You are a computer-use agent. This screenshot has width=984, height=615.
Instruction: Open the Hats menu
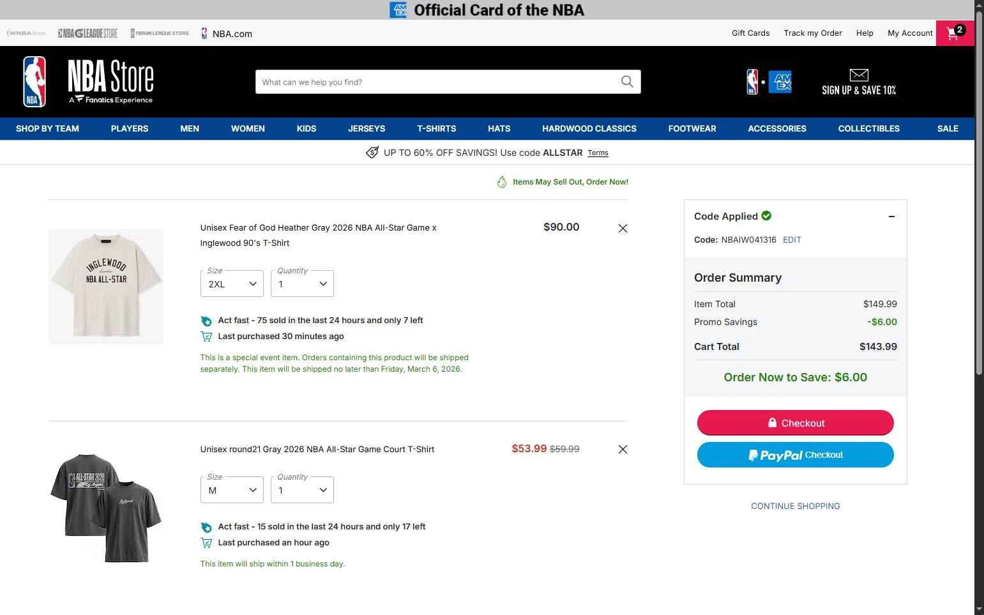coord(499,128)
